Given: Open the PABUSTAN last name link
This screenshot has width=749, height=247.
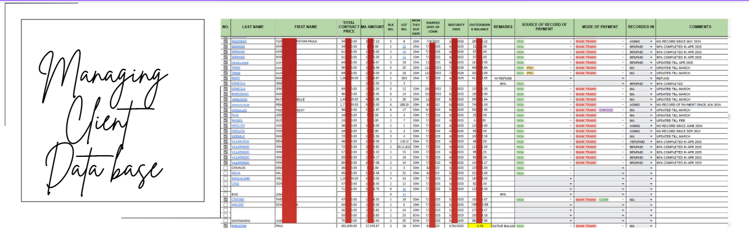Looking at the screenshot, I should pyautogui.click(x=240, y=226).
